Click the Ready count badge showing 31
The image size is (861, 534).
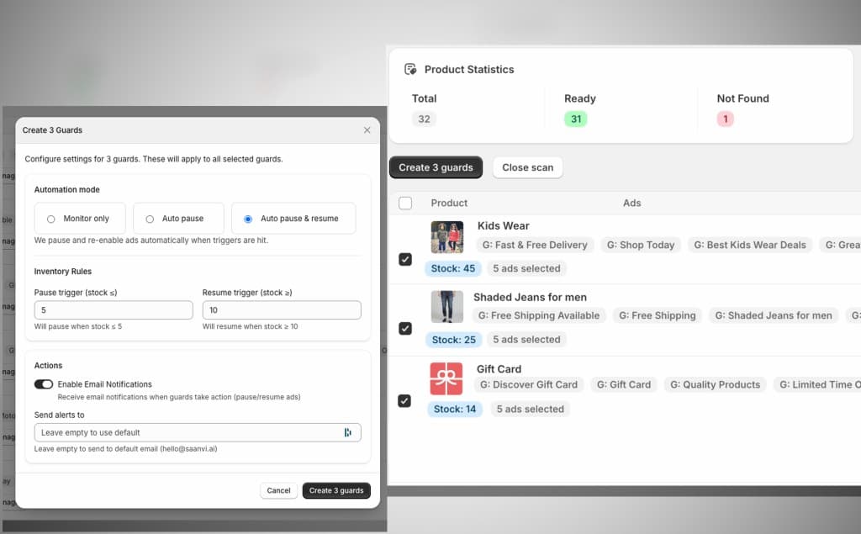[x=575, y=119]
